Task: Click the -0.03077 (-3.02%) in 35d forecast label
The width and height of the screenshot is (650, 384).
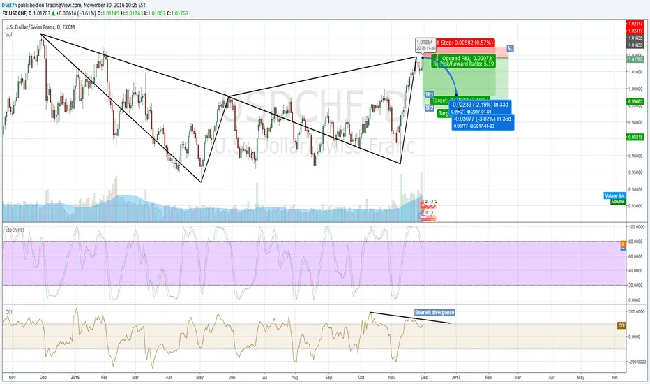Action: click(x=483, y=122)
